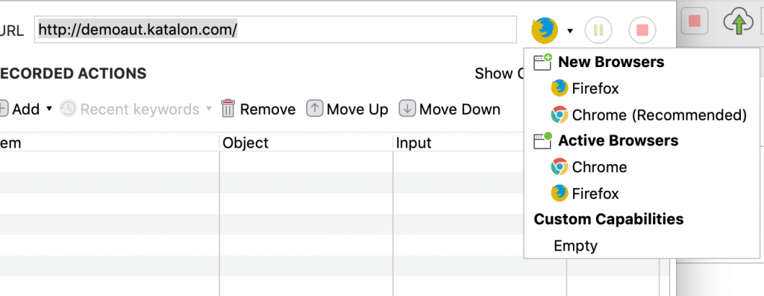Click the Move Up arrow icon
The image size is (764, 296).
315,109
